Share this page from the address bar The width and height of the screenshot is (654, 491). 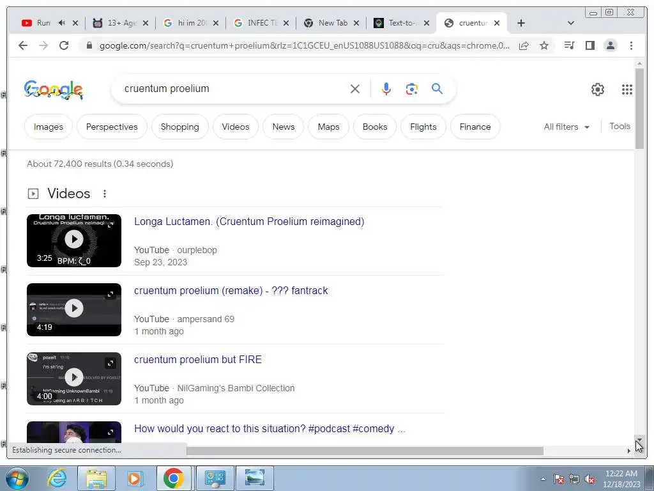coord(524,45)
